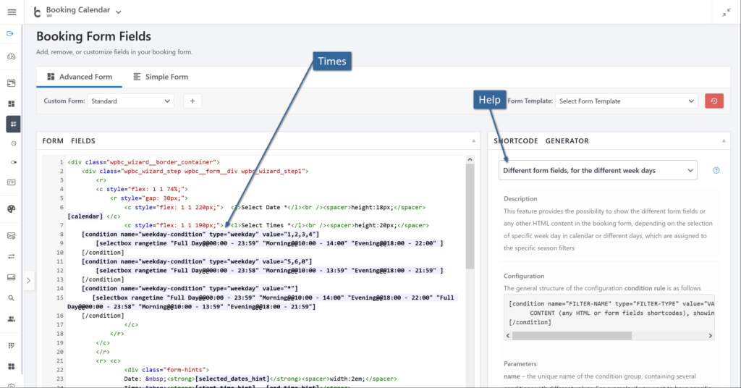Click the [selected_dates_hint] shortcode text
Image resolution: width=741 pixels, height=388 pixels.
click(x=232, y=379)
